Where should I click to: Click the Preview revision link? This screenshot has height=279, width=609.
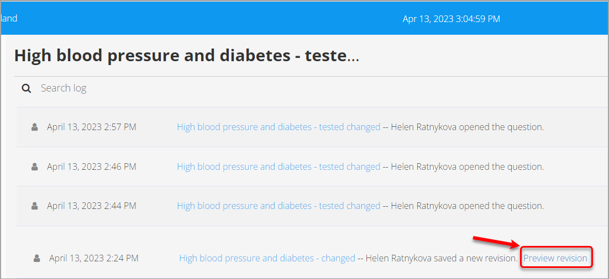[555, 258]
